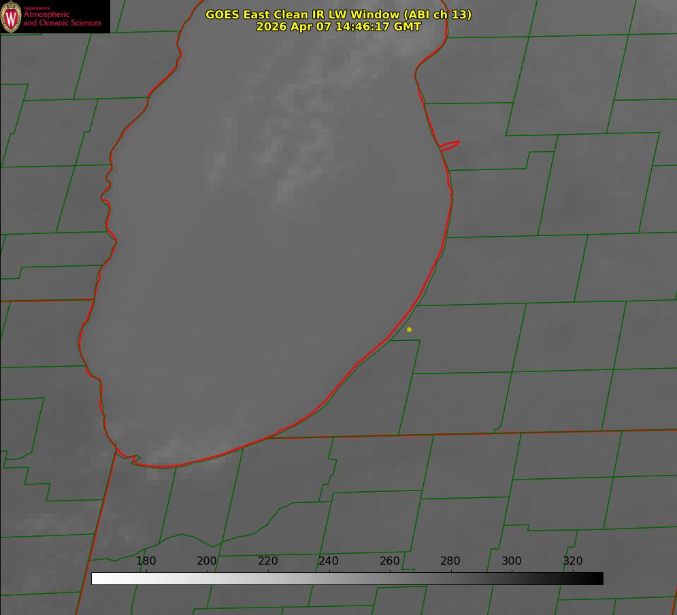Click the 260 colorbar temperature label
Viewport: 677px width, 615px height.
point(389,561)
